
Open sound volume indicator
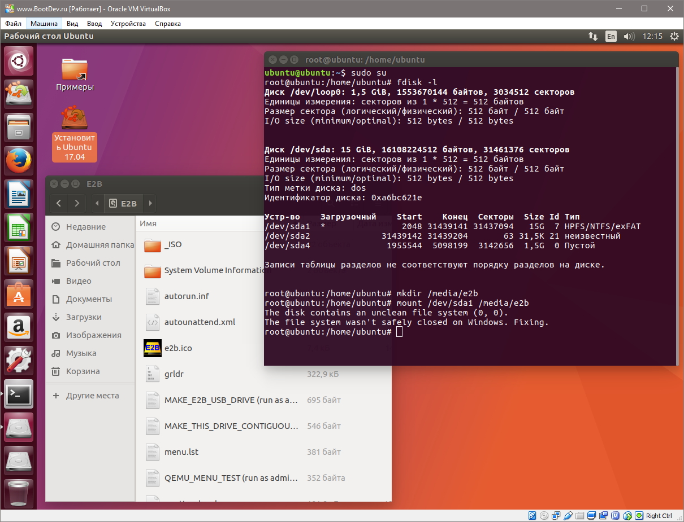(629, 36)
